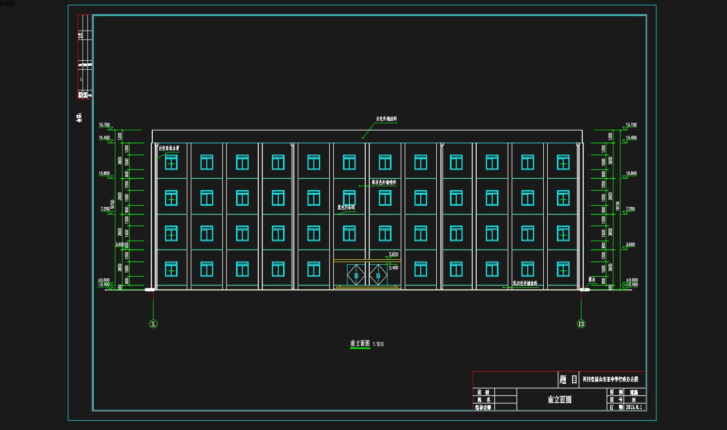
Task: Click the 14.400 elevation mark on the right side
Action: [x=631, y=138]
